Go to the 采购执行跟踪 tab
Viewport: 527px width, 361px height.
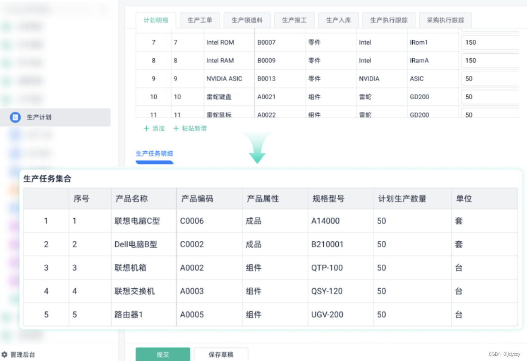pyautogui.click(x=445, y=20)
